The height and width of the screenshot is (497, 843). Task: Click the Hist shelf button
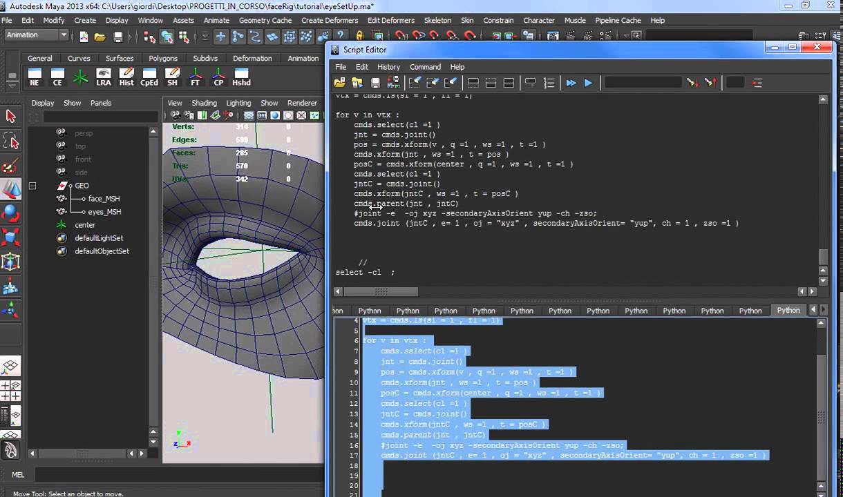coord(126,77)
